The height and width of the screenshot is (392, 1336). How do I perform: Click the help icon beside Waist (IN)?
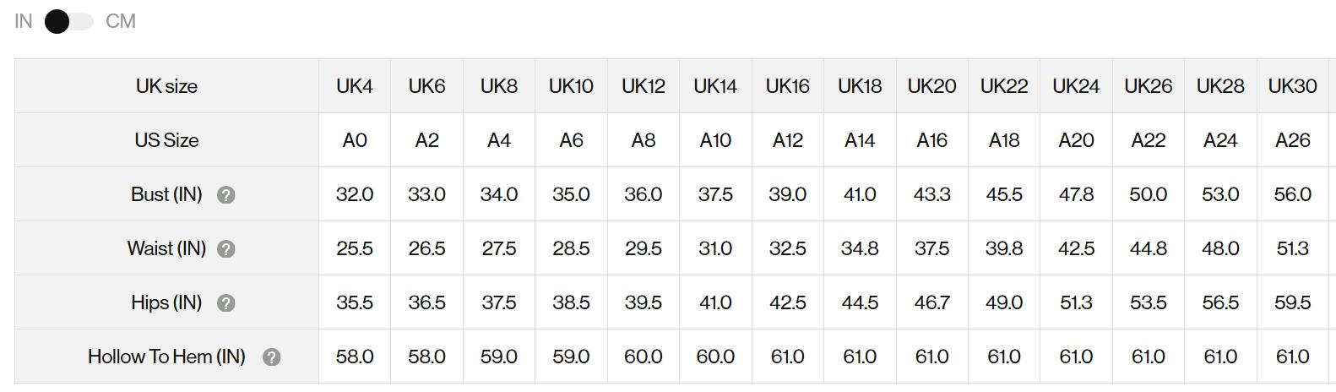click(225, 249)
